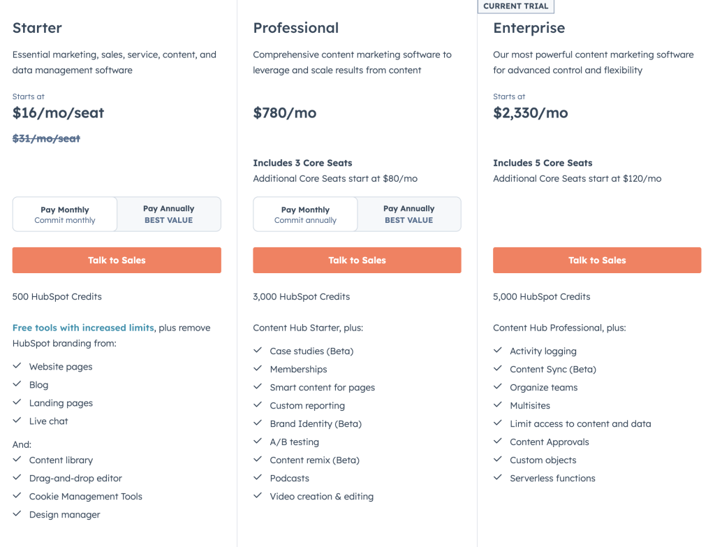Click the checkmark beside Podcasts

(257, 478)
